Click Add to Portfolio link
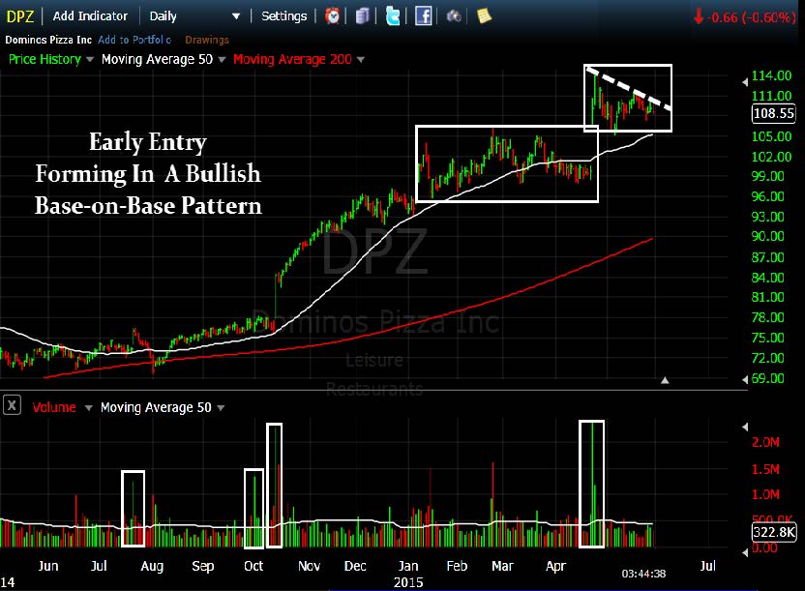805x591 pixels. click(x=134, y=40)
